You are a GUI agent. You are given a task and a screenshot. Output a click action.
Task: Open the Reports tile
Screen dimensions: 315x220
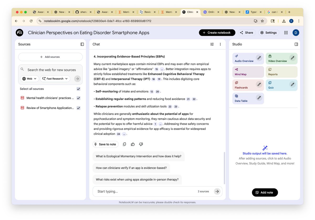point(281,72)
